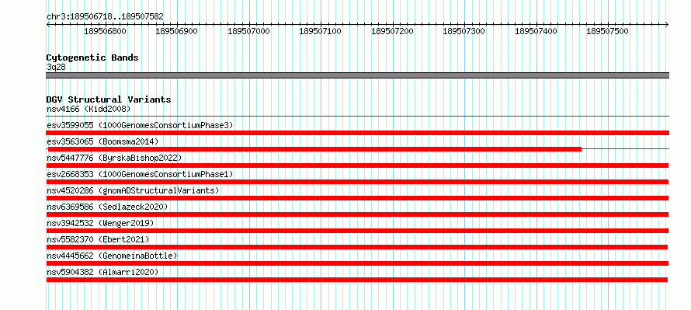Click the red bar under esv2668353
Image resolution: width=691 pixels, height=310 pixels.
[x=357, y=182]
